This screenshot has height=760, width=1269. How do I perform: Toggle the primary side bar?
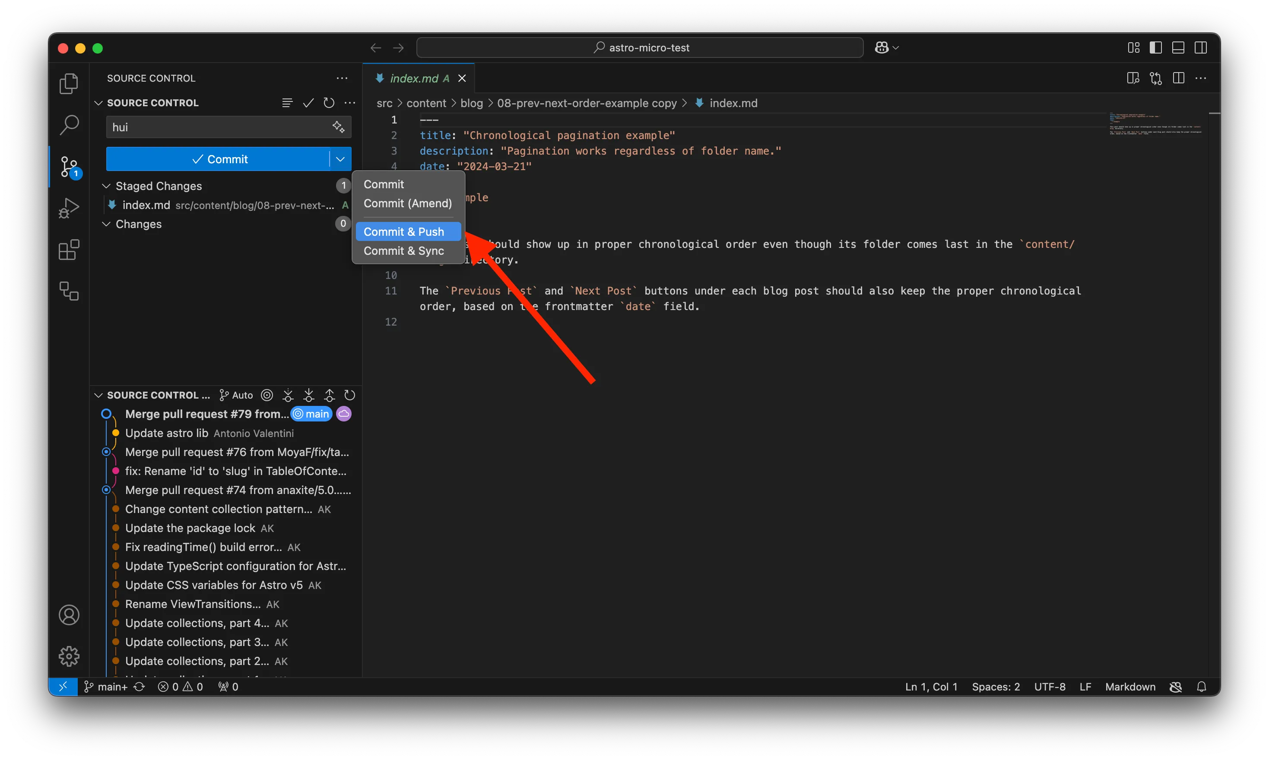tap(1156, 47)
